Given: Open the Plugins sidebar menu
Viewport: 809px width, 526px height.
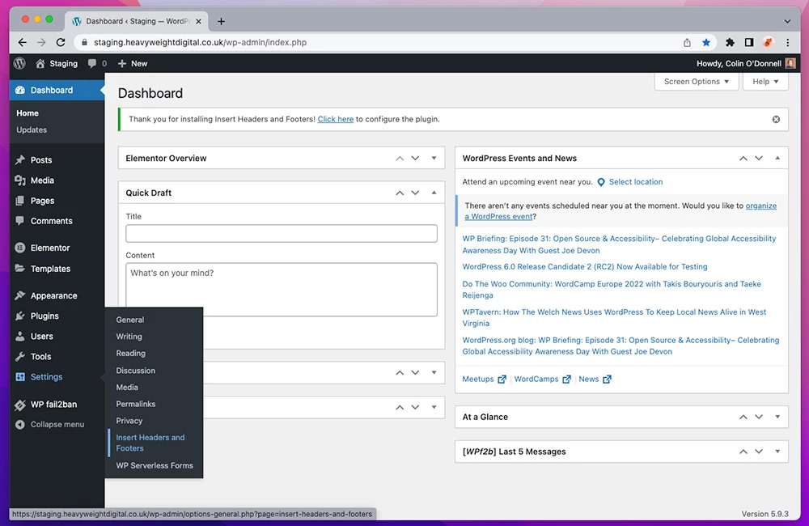Looking at the screenshot, I should pyautogui.click(x=44, y=316).
